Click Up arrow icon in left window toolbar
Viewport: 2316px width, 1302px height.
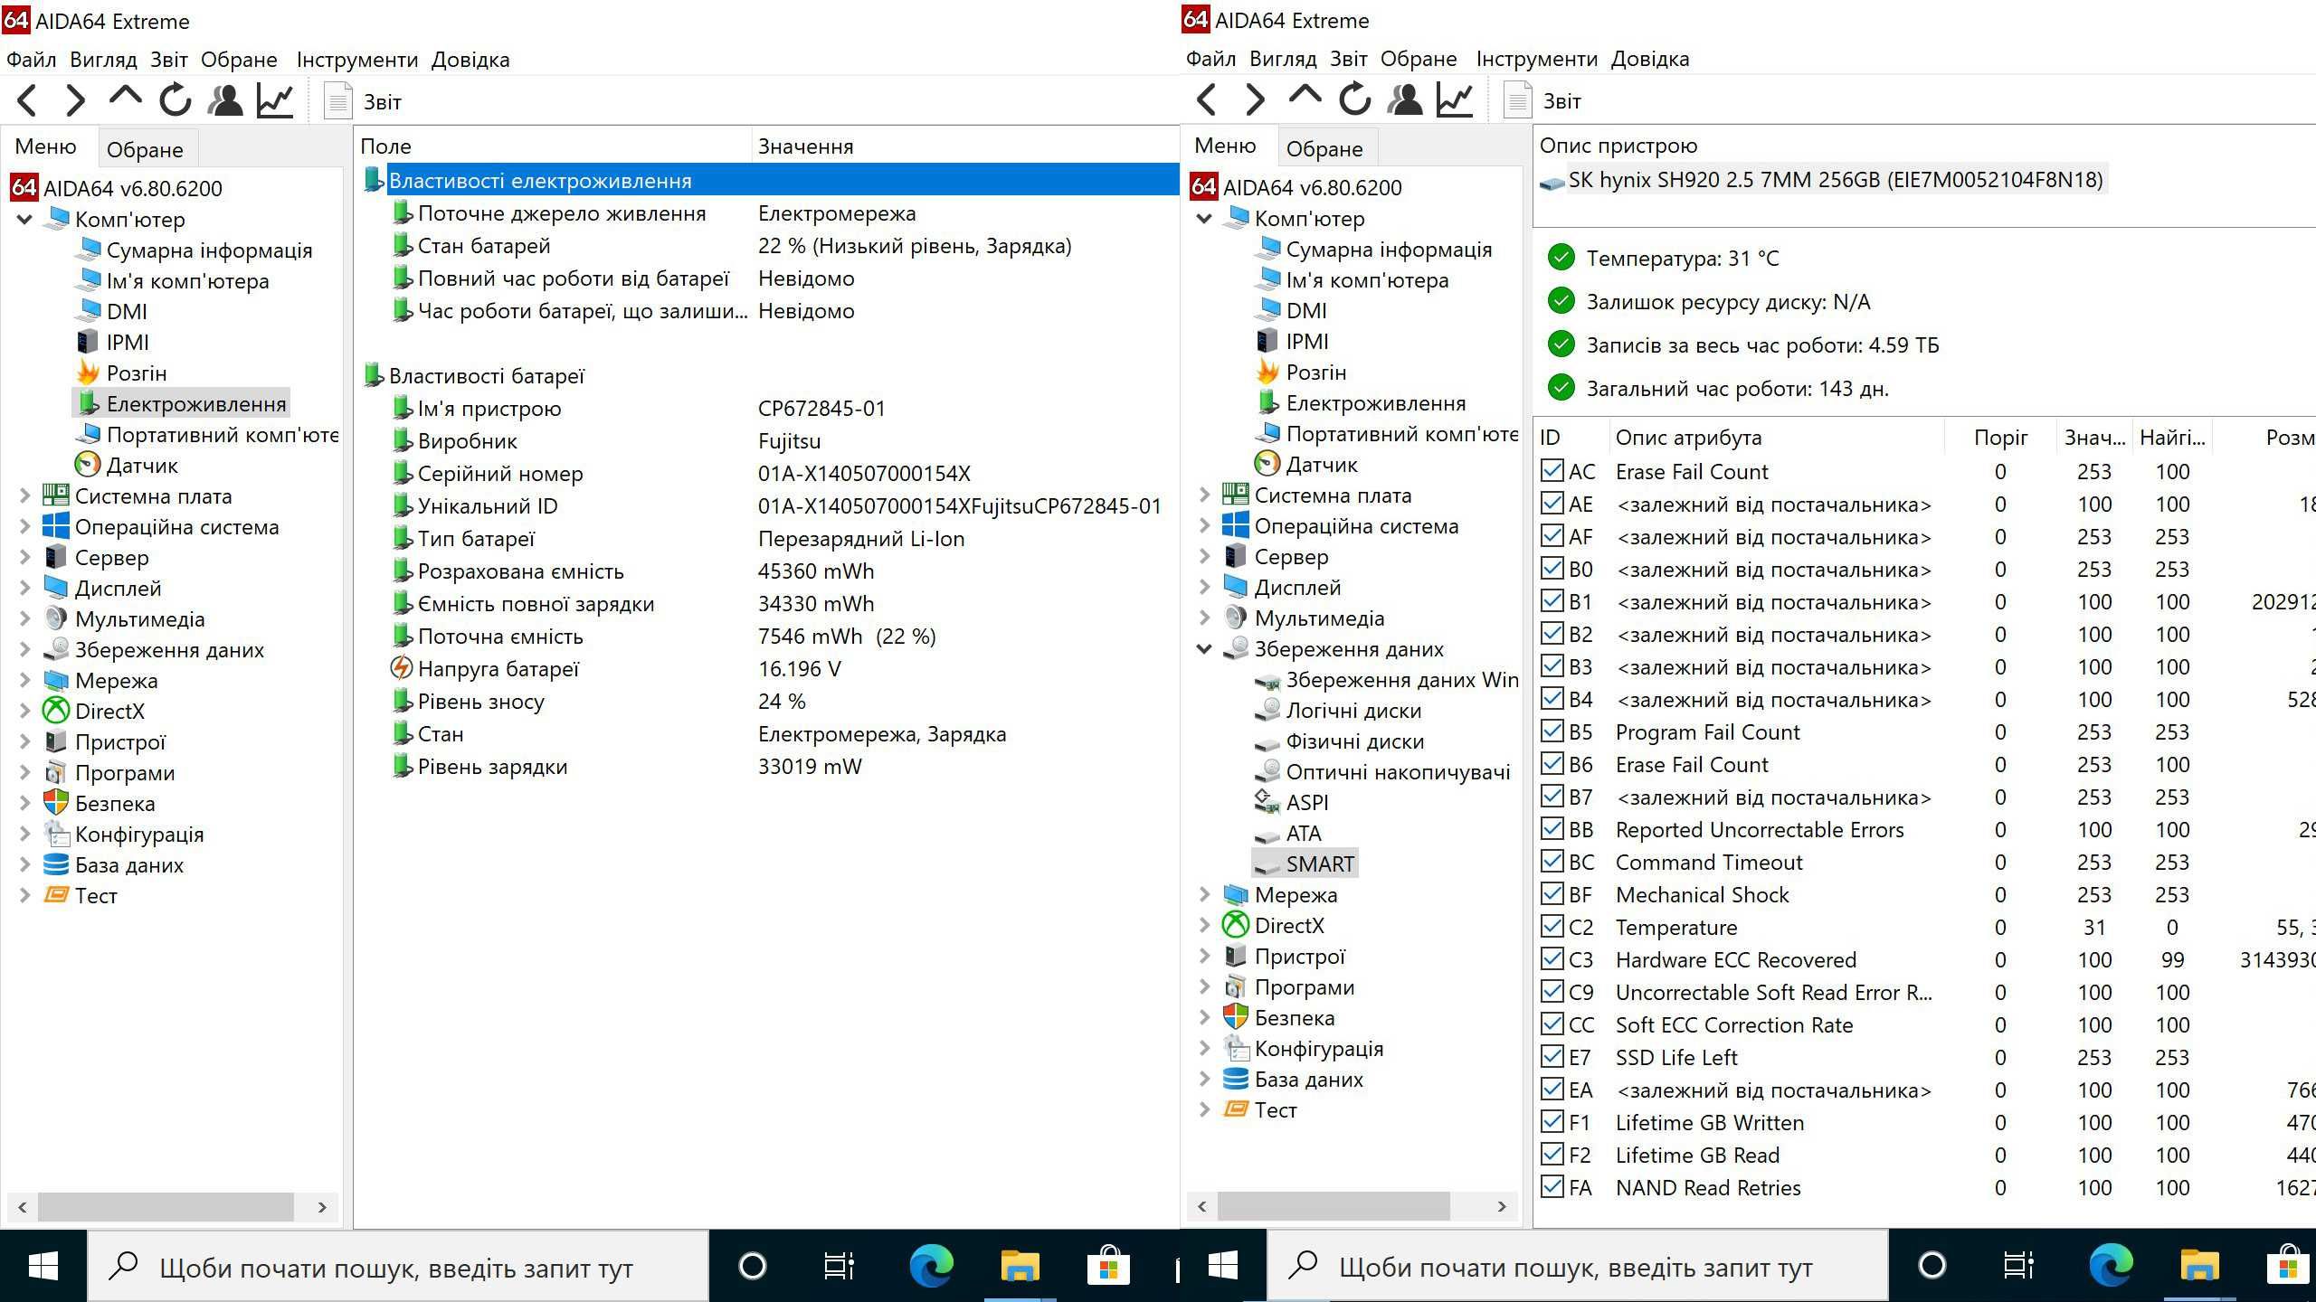(125, 98)
